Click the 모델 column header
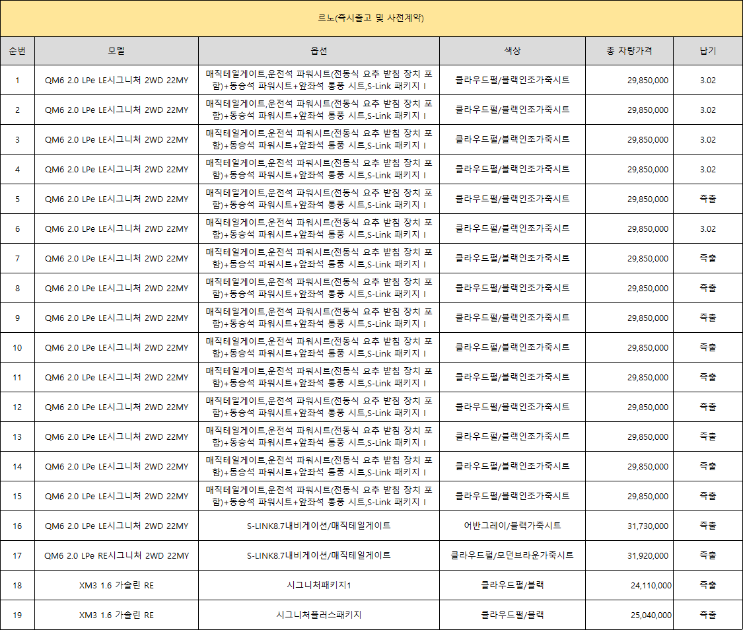 tap(116, 51)
